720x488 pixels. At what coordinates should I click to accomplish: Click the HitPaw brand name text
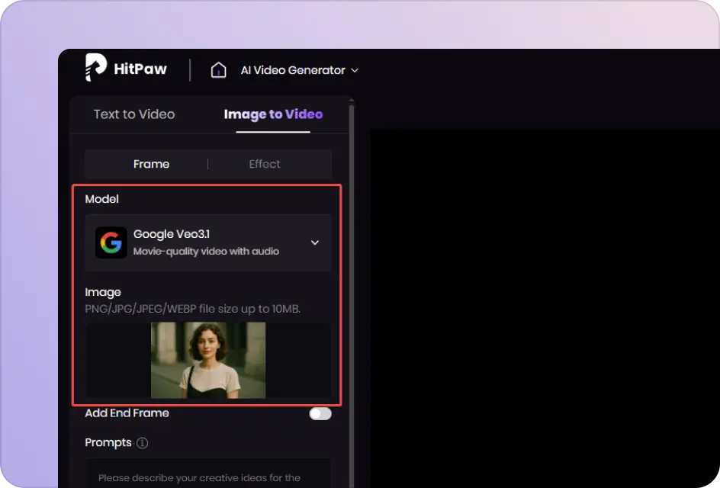click(x=141, y=69)
